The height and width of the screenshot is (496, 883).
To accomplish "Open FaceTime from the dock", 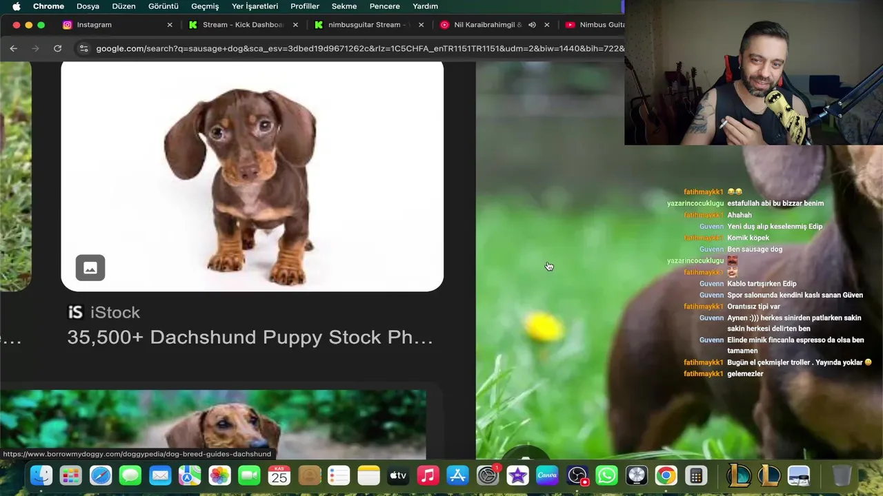I will coord(249,475).
